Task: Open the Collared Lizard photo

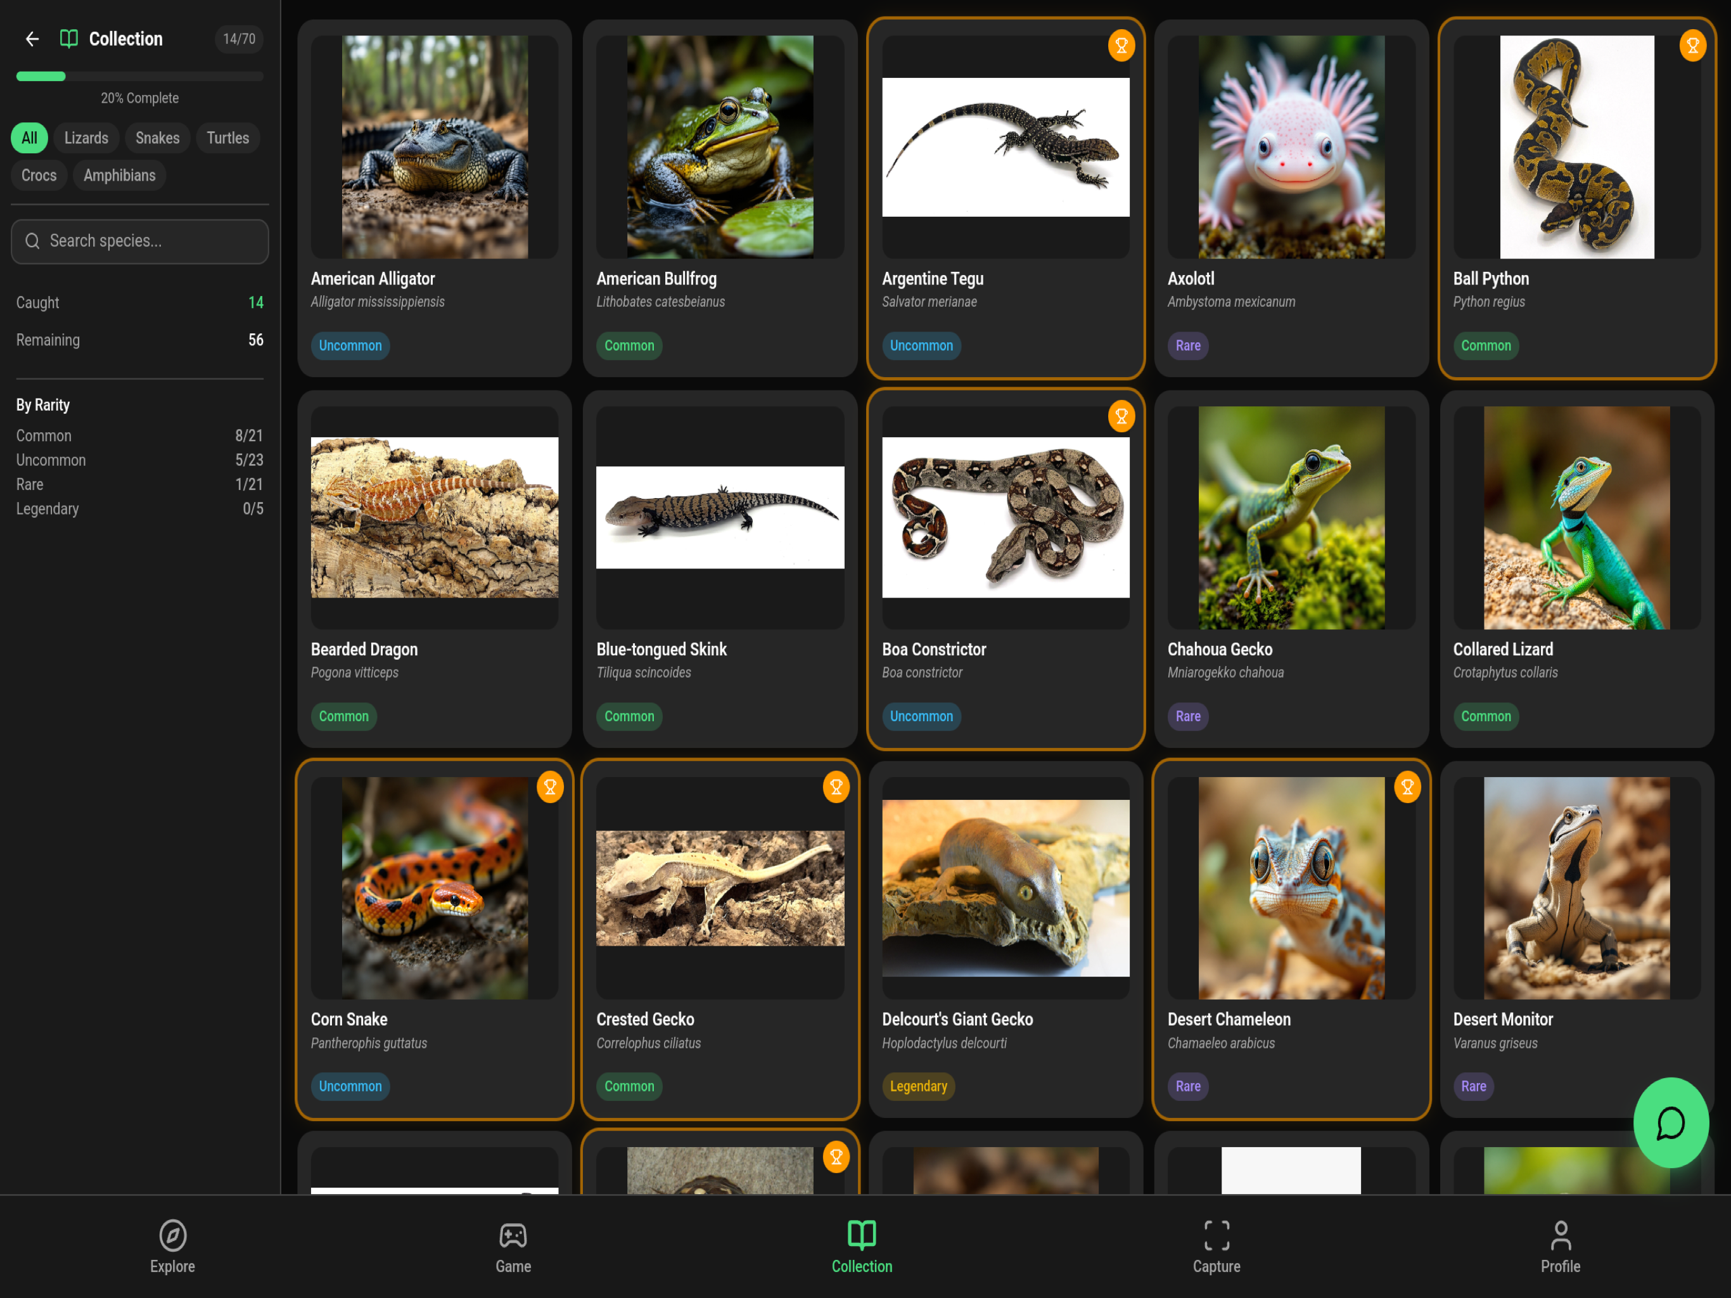Action: tap(1577, 517)
